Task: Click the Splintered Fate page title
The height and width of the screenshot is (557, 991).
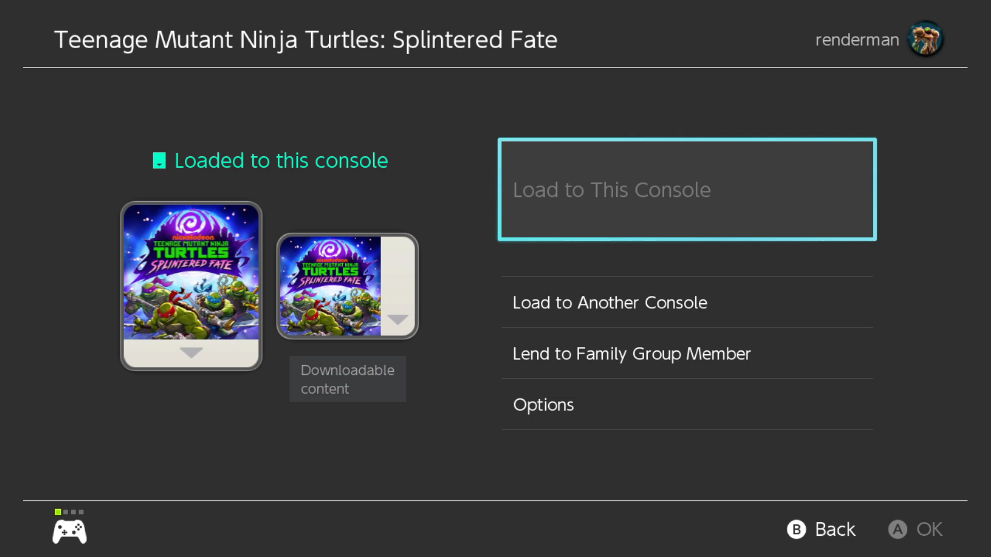Action: coord(306,40)
